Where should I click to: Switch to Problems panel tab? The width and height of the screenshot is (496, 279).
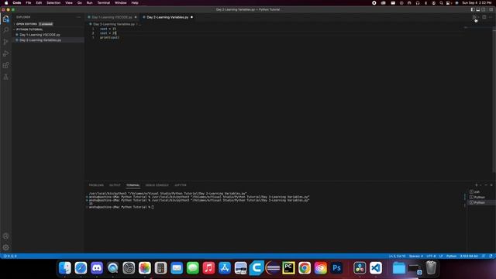click(x=96, y=185)
